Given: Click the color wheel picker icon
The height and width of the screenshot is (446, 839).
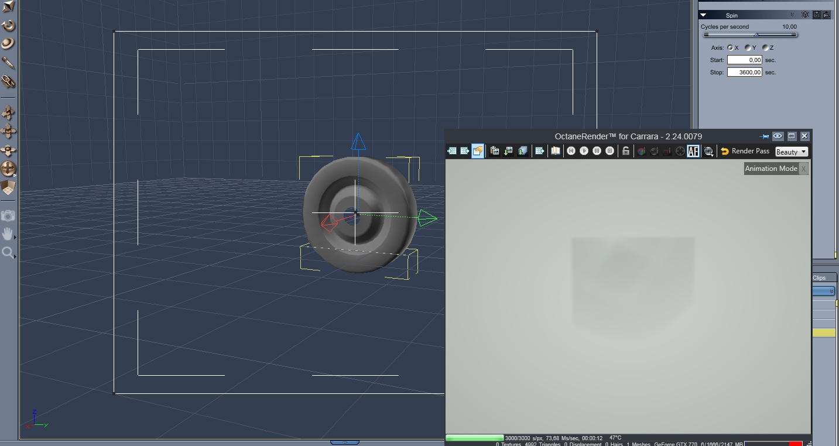Looking at the screenshot, I should [x=642, y=151].
